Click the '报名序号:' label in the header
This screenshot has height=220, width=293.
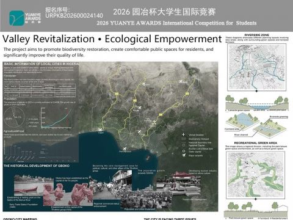(57, 10)
